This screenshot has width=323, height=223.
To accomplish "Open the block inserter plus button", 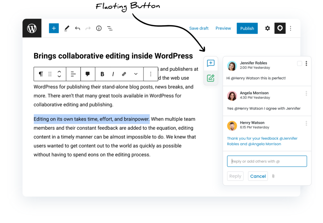I will 54,28.
